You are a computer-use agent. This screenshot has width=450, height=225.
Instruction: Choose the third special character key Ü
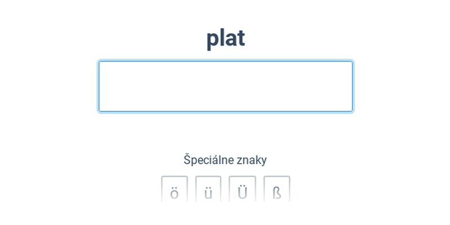pyautogui.click(x=242, y=189)
